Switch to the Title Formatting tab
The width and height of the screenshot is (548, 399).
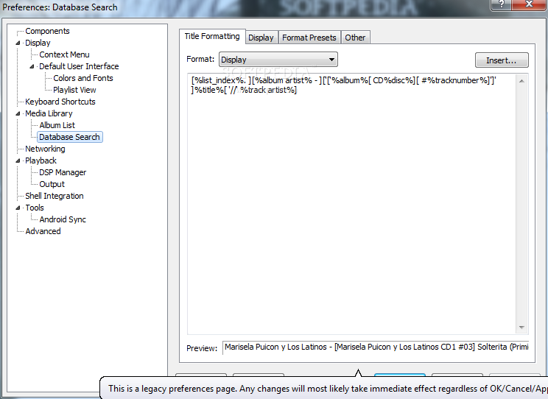coord(212,36)
